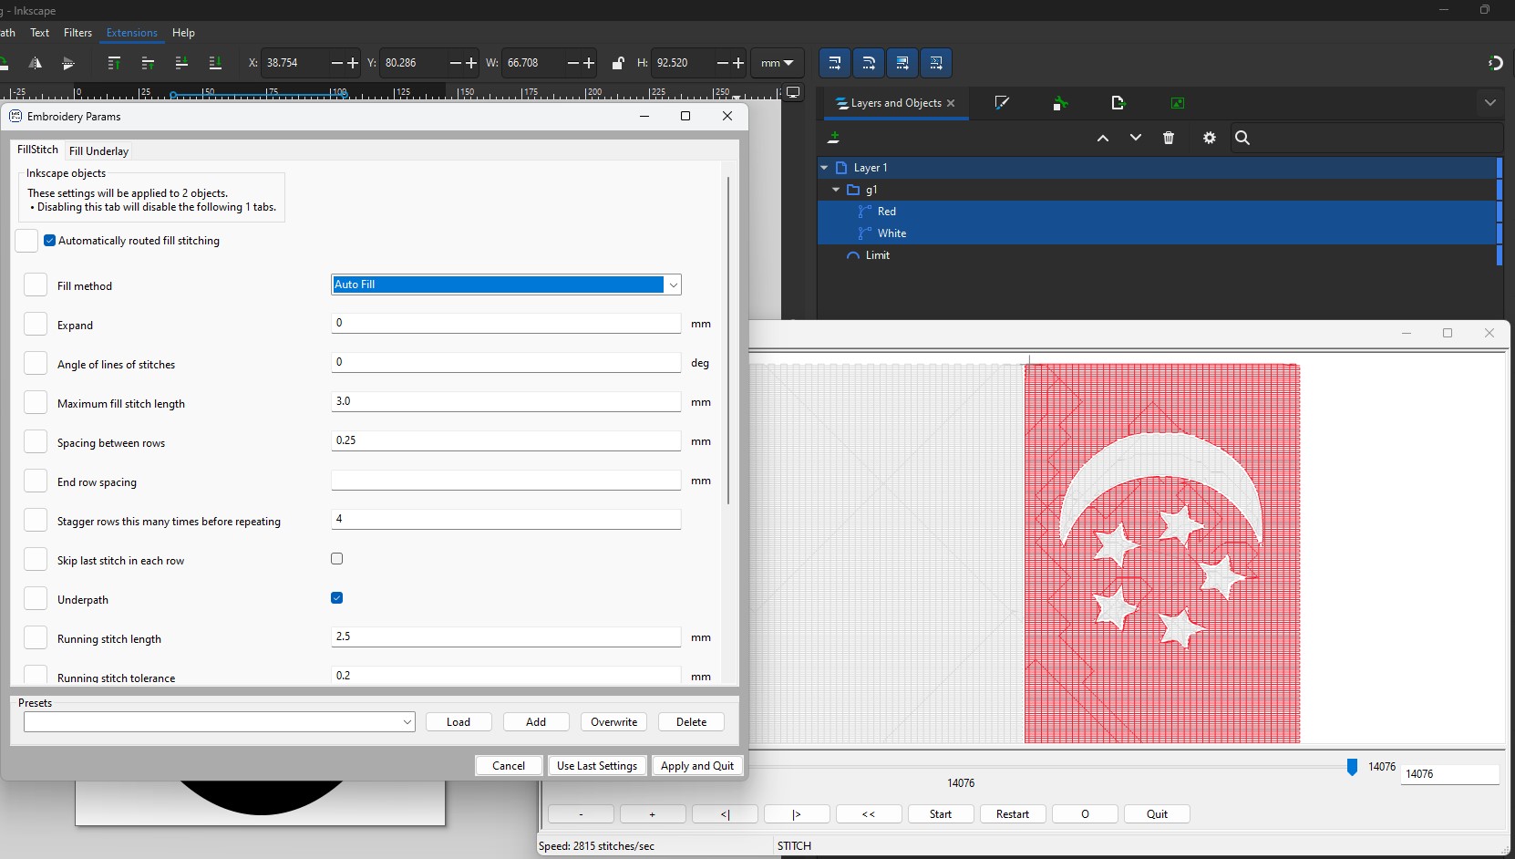1515x859 pixels.
Task: Uncheck the Underpath checkbox
Action: pos(337,598)
